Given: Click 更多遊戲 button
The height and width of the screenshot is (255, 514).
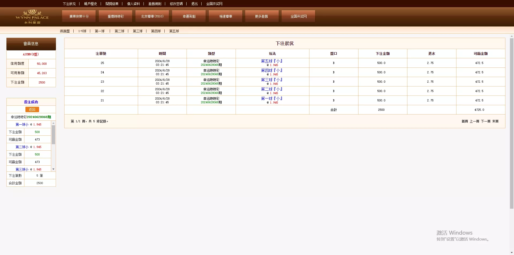Looking at the screenshot, I should tap(262, 16).
